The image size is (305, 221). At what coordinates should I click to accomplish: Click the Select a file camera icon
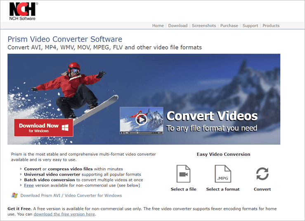click(x=183, y=174)
